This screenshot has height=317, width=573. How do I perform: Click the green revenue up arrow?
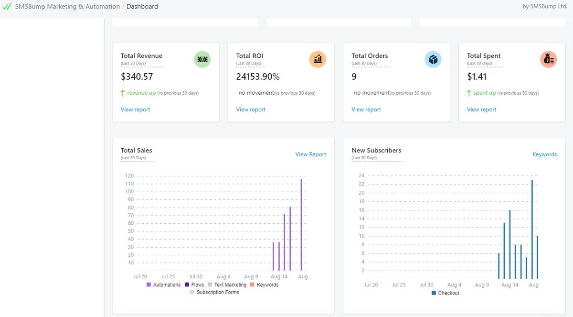click(123, 93)
